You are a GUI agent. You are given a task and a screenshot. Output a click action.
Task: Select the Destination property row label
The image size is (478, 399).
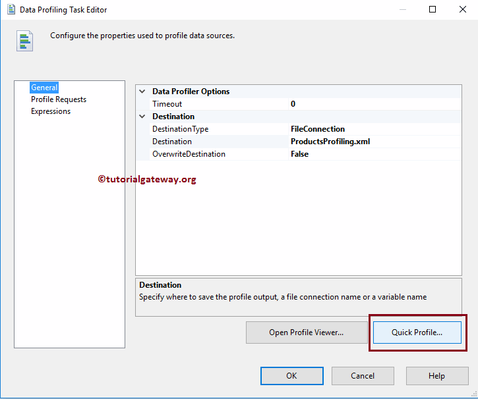(172, 142)
